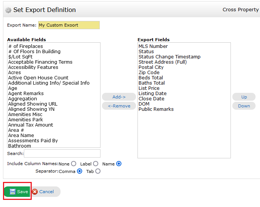Select 'Accessibility Features' field
Screen dimensions: 260x207
point(54,67)
